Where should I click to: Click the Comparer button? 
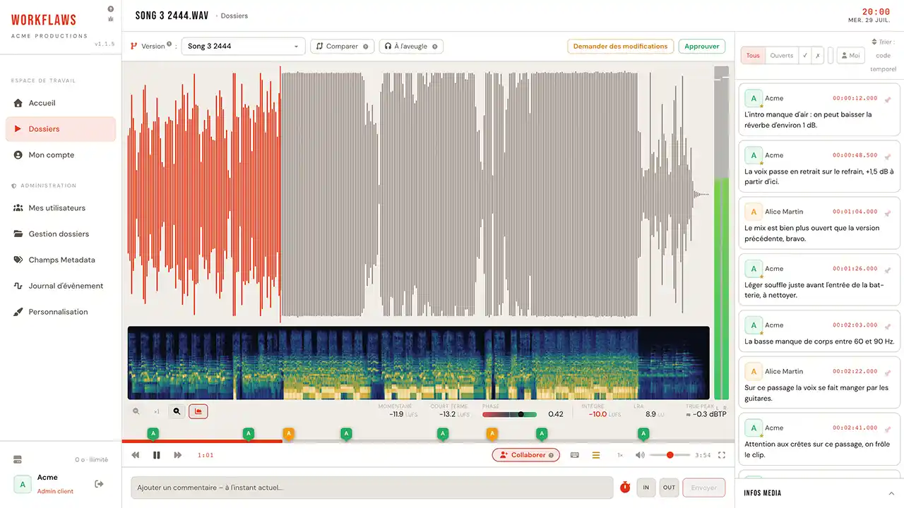coord(343,47)
